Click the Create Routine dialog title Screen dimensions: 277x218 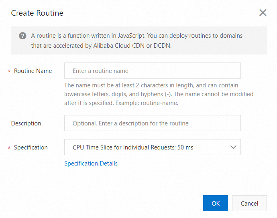pos(37,13)
